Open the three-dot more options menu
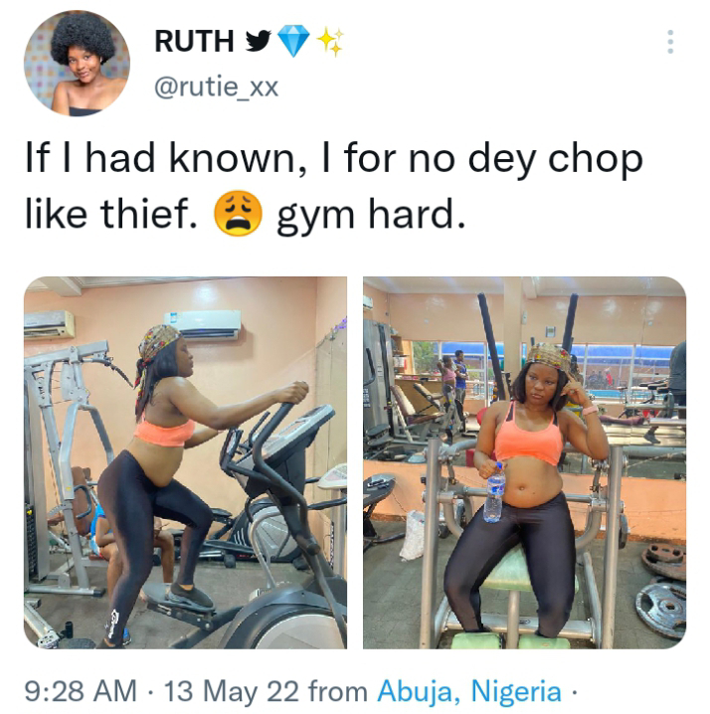The width and height of the screenshot is (710, 714). (670, 42)
